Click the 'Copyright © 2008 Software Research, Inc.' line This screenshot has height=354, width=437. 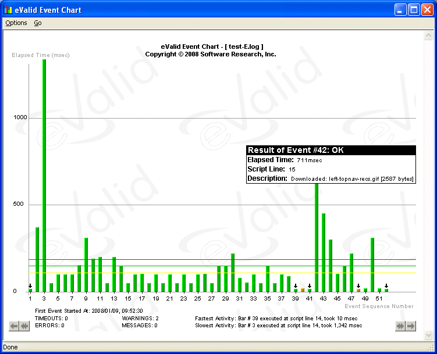point(211,54)
